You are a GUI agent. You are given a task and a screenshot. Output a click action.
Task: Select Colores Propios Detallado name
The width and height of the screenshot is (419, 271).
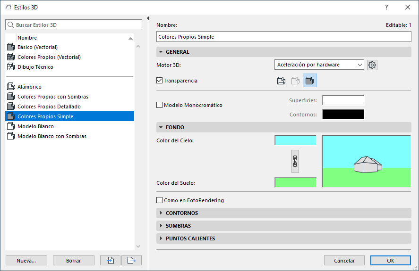tap(49, 107)
